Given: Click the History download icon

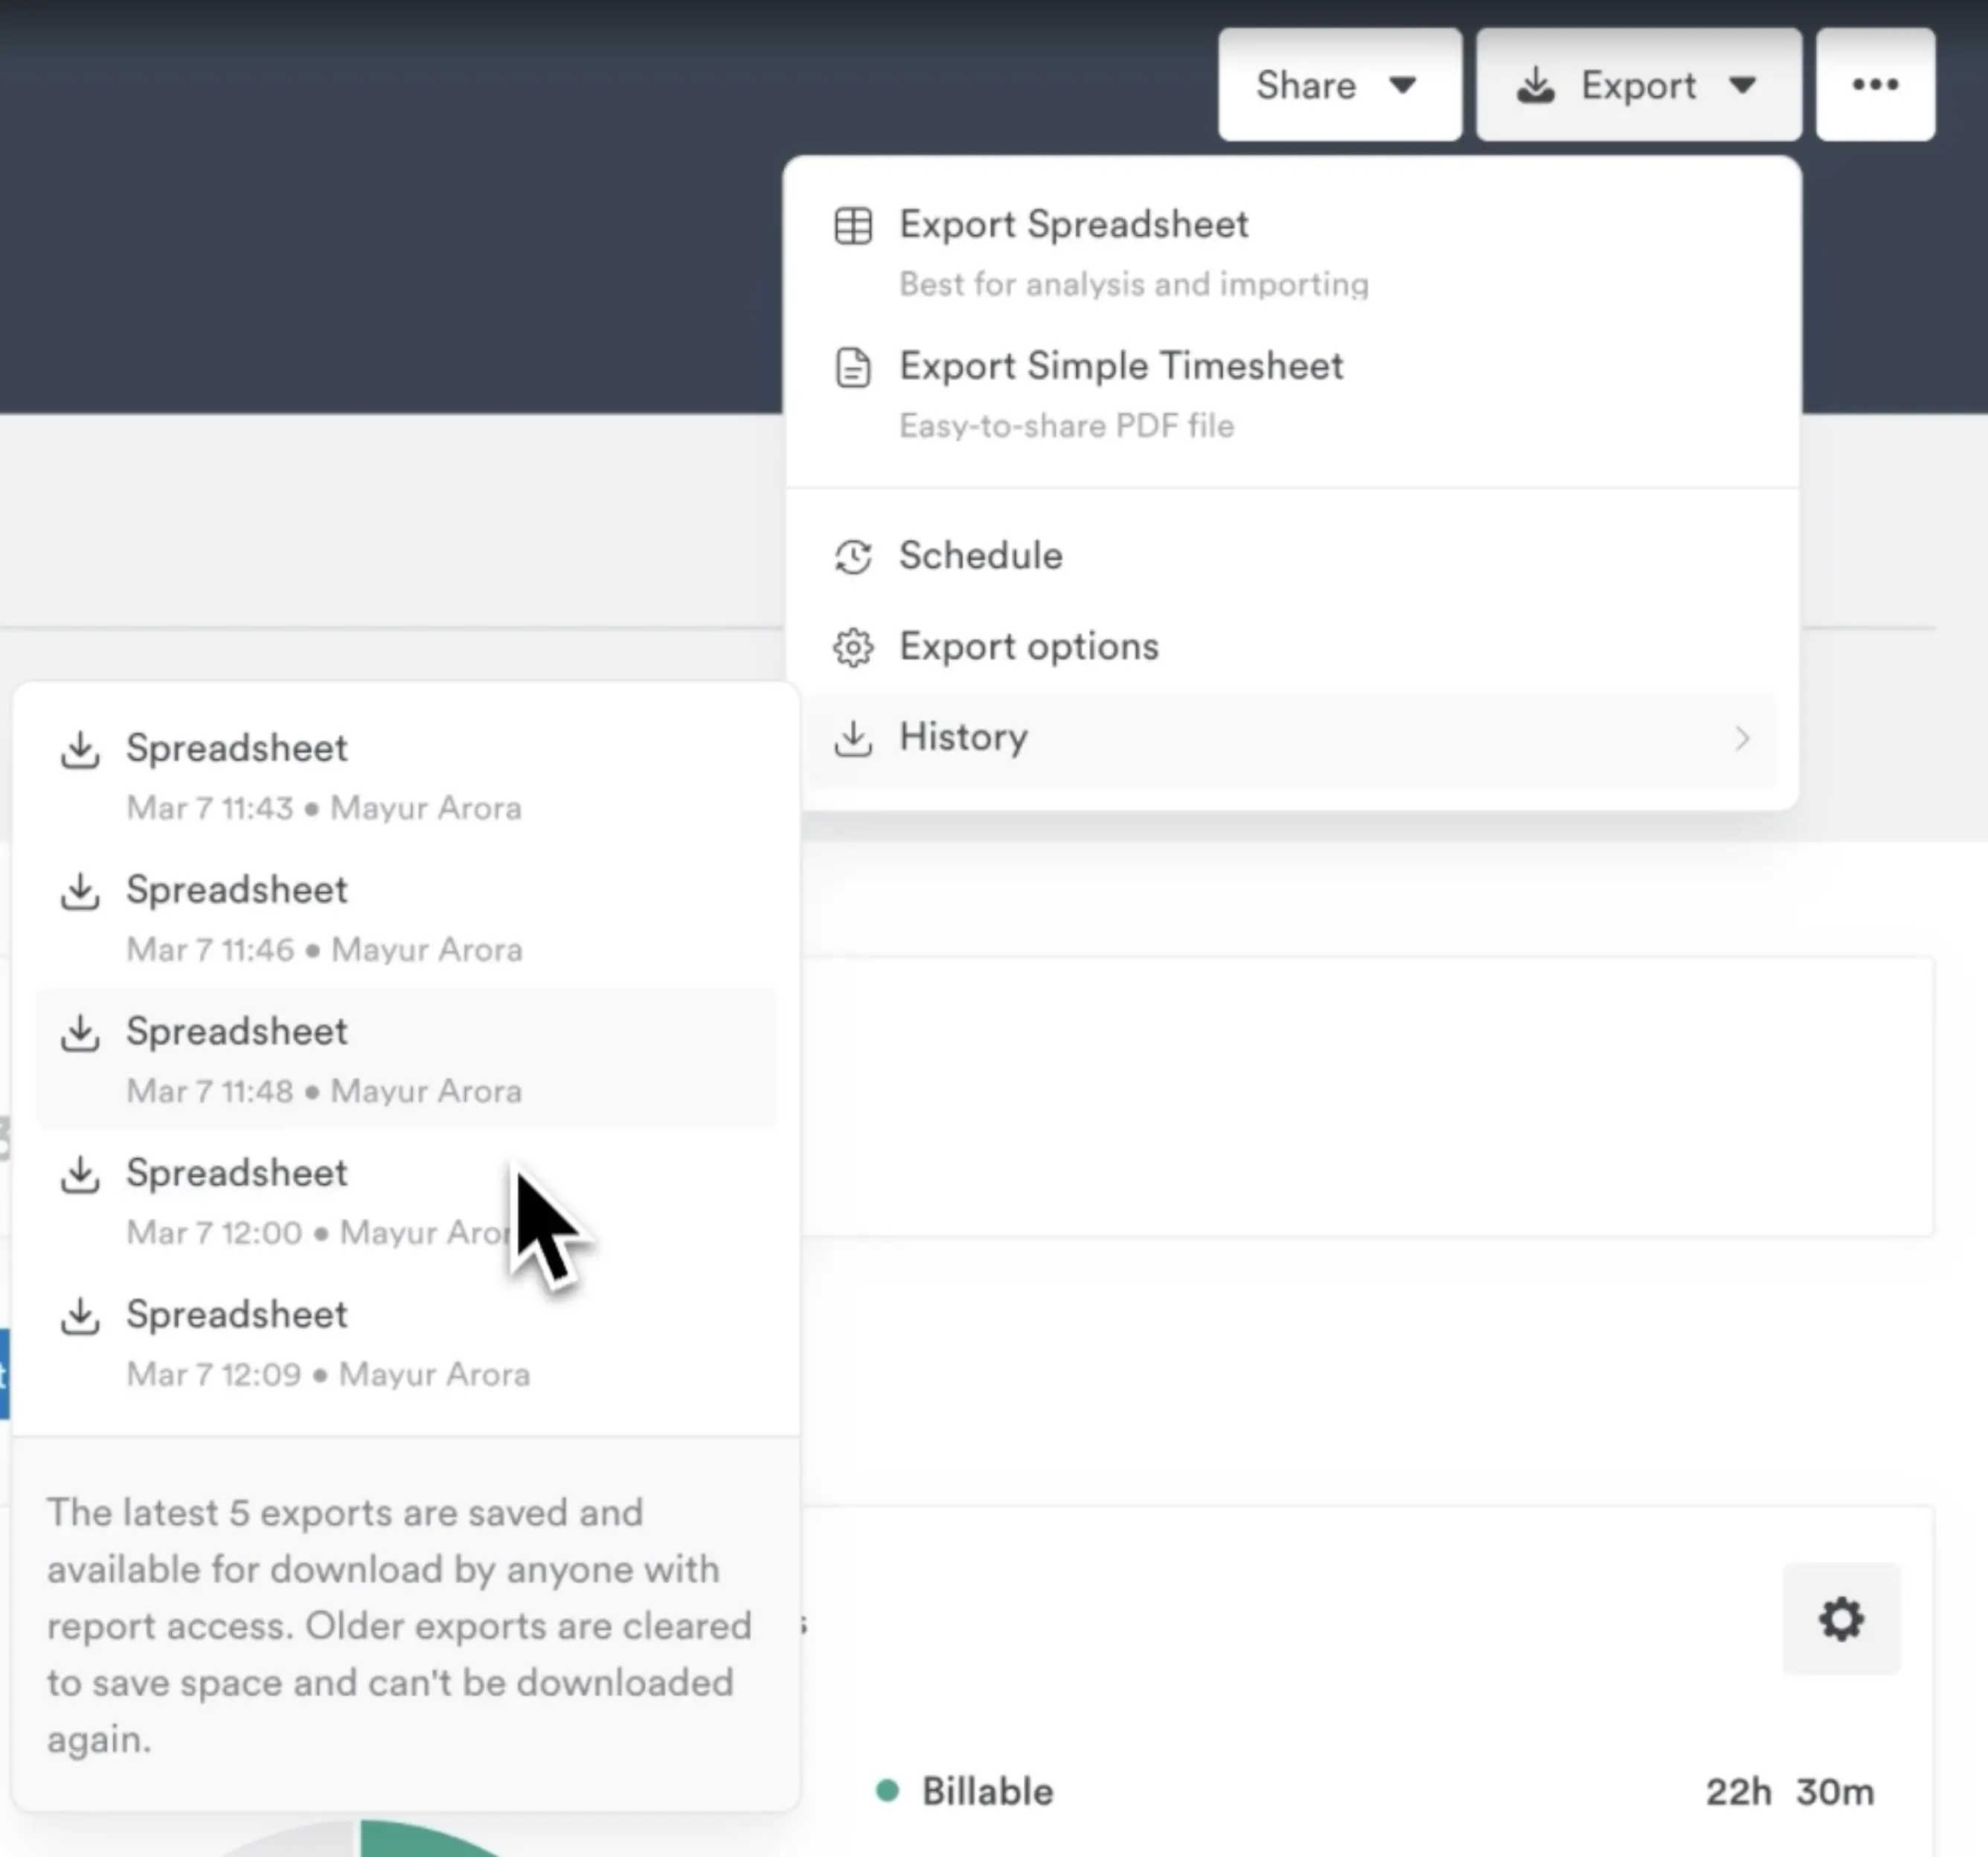Looking at the screenshot, I should coord(853,738).
